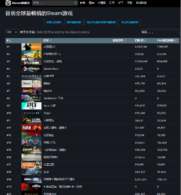Open the Hogwarts Legacy thumbnail
This screenshot has width=181, height=195.
coord(31,157)
